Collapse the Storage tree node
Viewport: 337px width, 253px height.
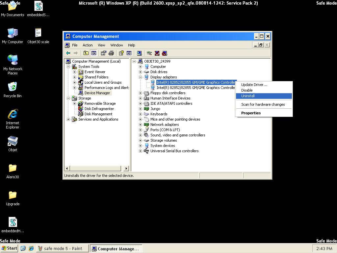(x=68, y=98)
